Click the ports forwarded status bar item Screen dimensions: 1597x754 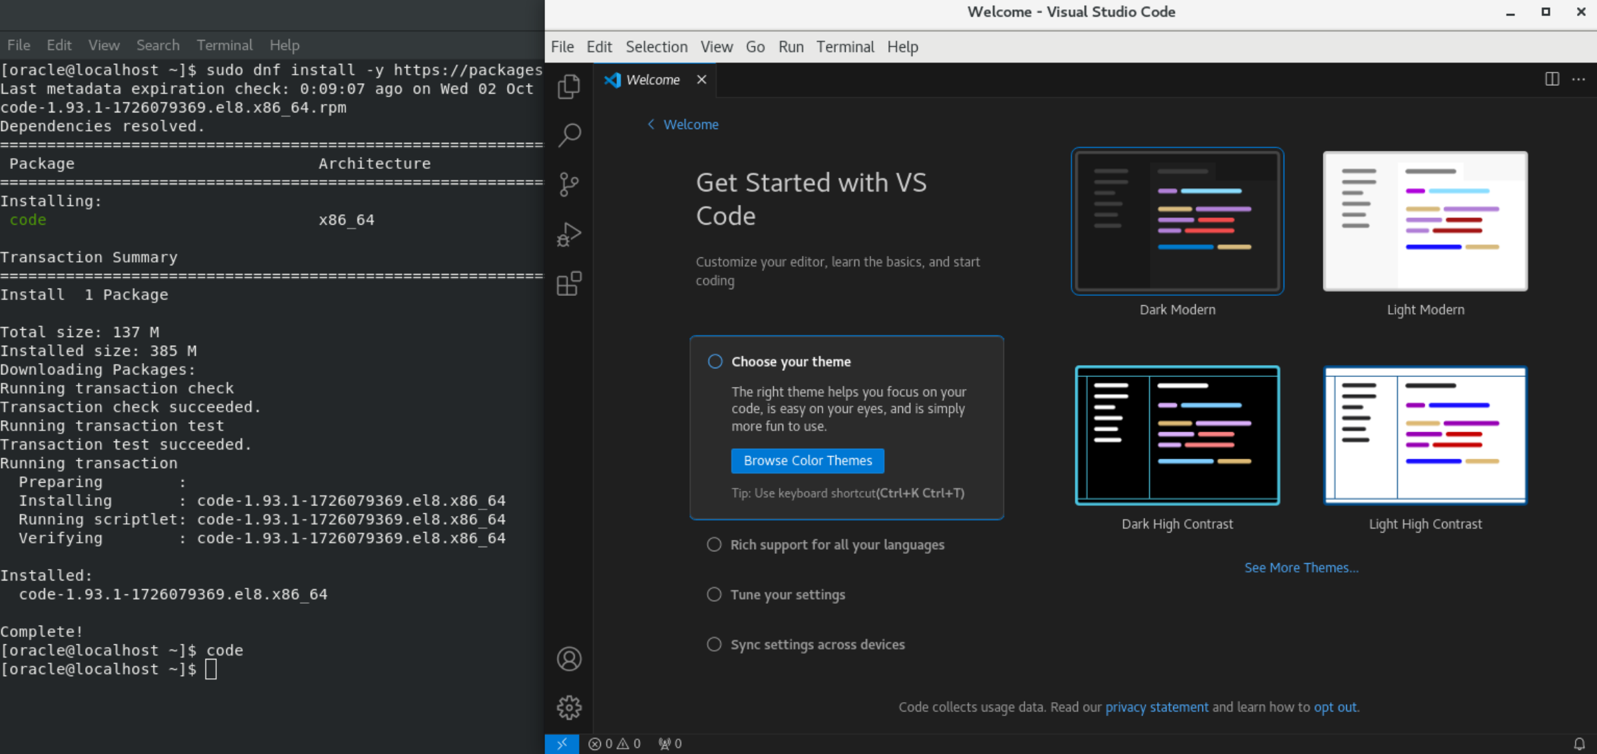pyautogui.click(x=670, y=743)
